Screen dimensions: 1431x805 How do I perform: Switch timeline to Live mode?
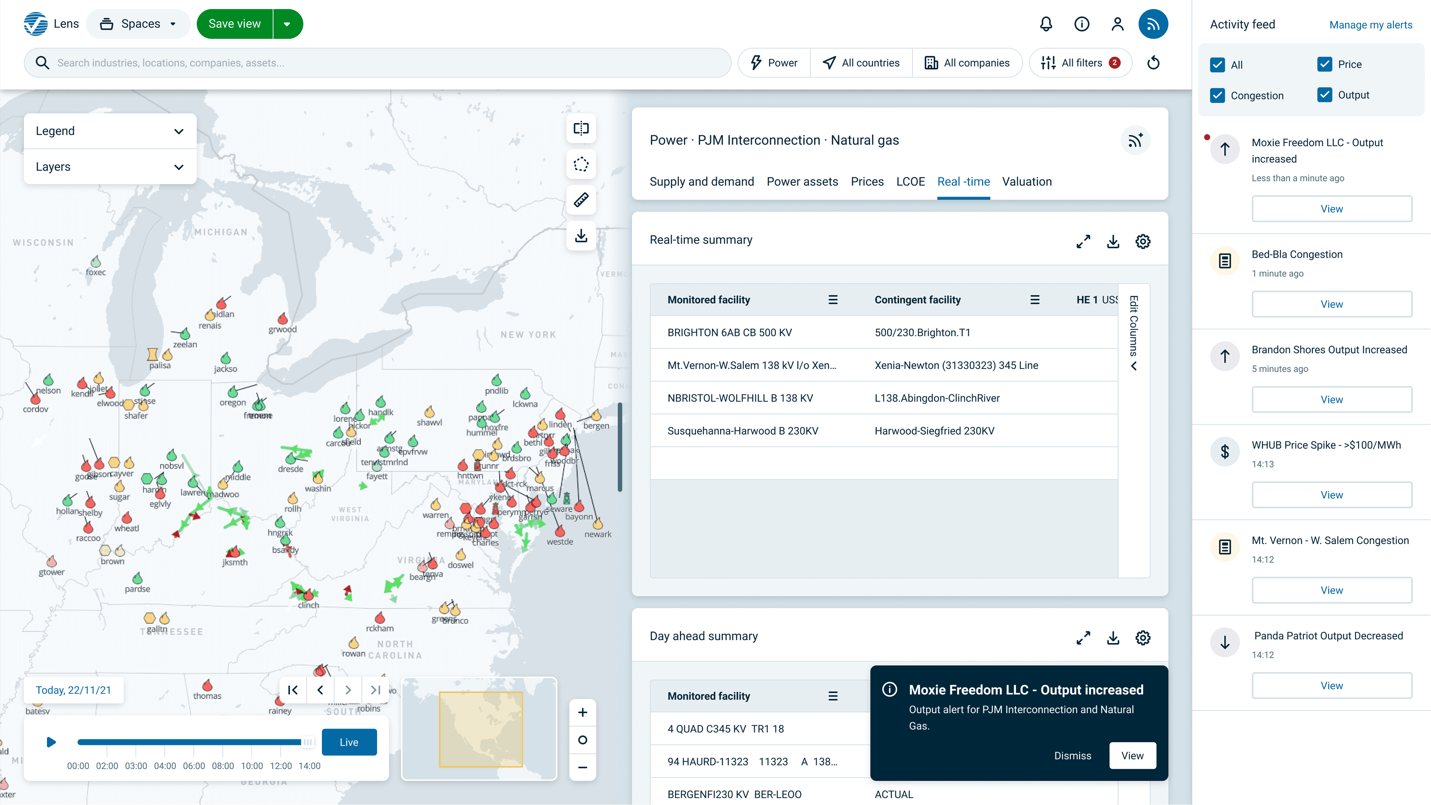coord(349,742)
